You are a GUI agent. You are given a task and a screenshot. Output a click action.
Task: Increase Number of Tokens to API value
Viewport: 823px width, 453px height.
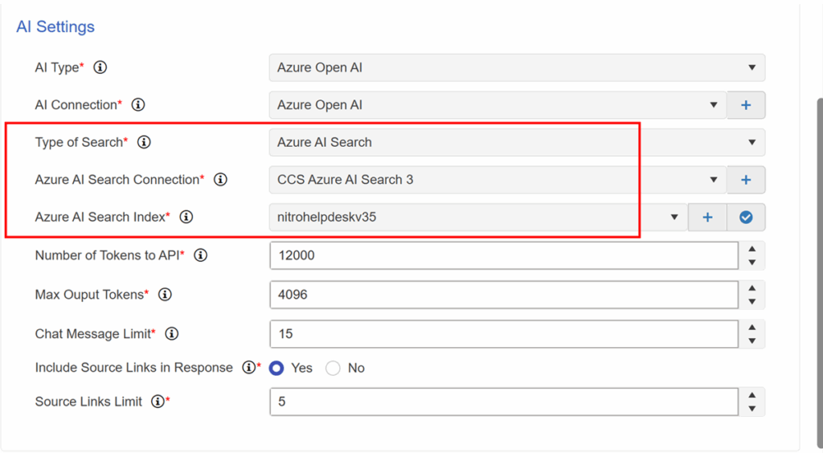752,249
